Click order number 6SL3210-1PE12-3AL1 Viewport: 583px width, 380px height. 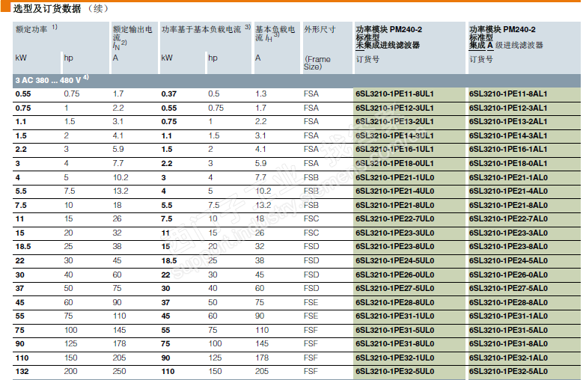click(x=508, y=108)
